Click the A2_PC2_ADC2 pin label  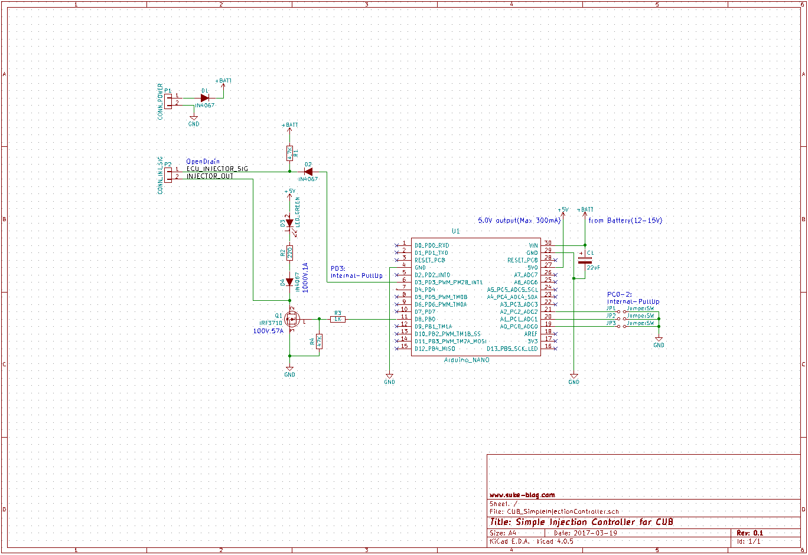[x=519, y=311]
